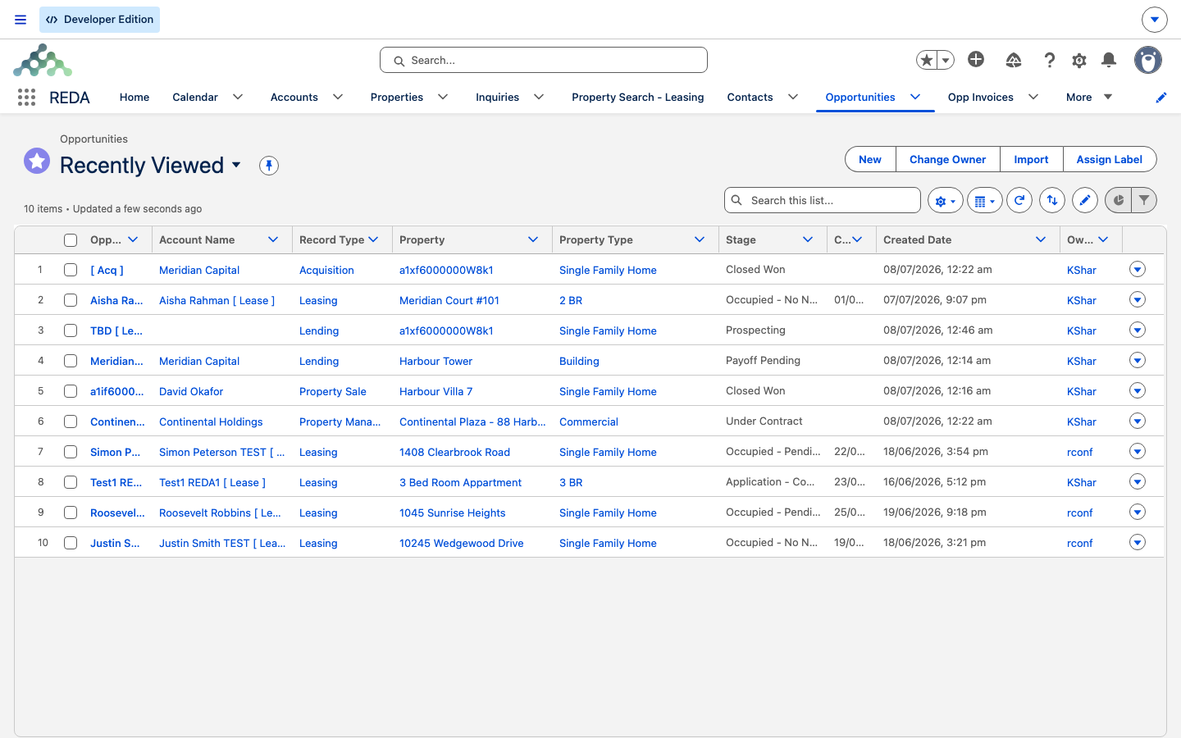Open the Global Actions plus icon

point(976,59)
